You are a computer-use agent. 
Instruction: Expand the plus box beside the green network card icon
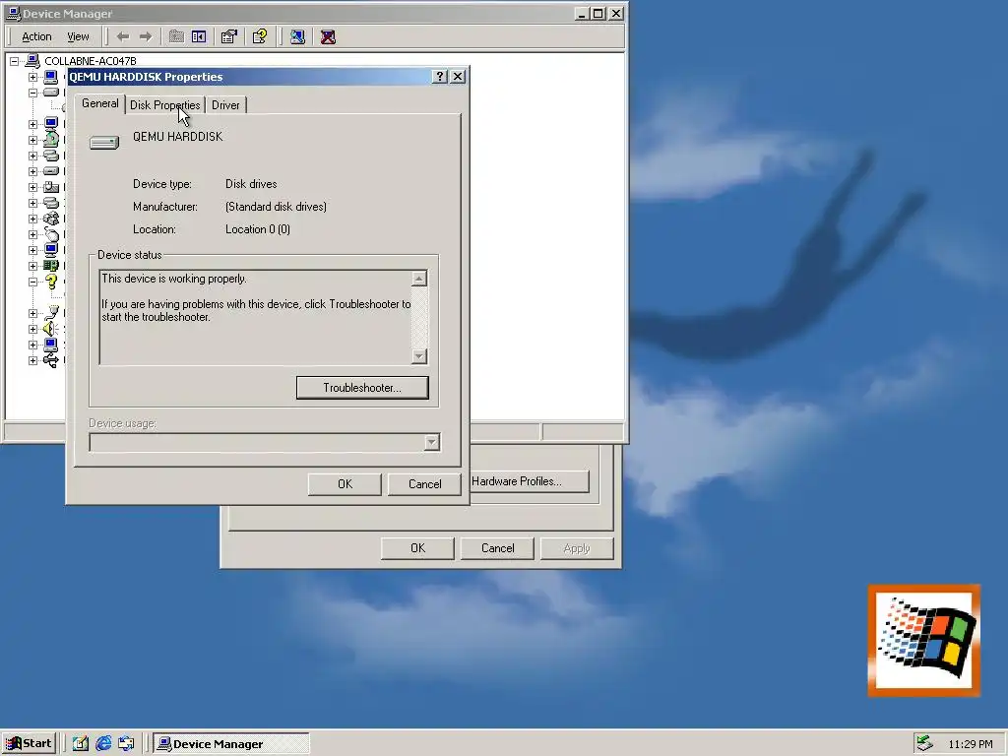tap(32, 266)
